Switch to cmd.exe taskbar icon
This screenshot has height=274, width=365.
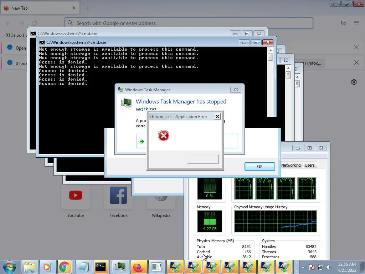(101, 267)
